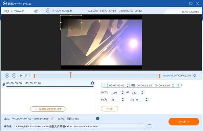Click the save path field
This screenshot has height=131, width=203.
coord(76,126)
